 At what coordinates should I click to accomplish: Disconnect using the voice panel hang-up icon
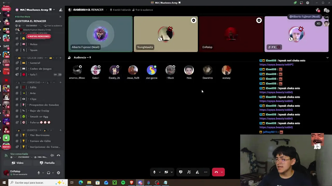click(58, 155)
